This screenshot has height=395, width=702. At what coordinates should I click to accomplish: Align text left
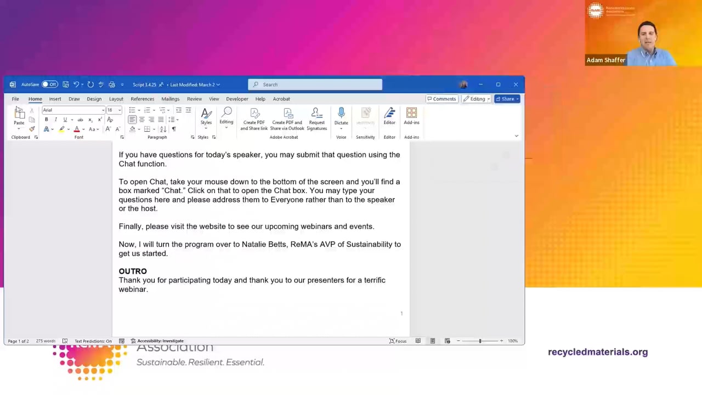click(x=132, y=120)
